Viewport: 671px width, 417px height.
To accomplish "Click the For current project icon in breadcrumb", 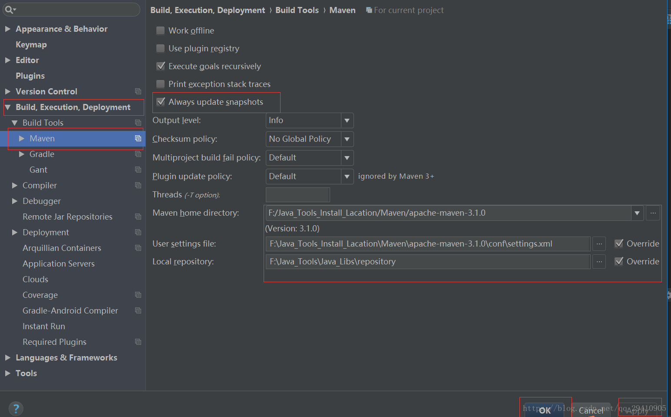I will [x=369, y=10].
